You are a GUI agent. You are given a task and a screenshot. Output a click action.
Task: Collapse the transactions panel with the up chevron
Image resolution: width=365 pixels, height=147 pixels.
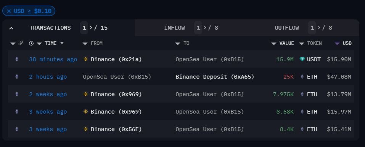[x=11, y=28]
